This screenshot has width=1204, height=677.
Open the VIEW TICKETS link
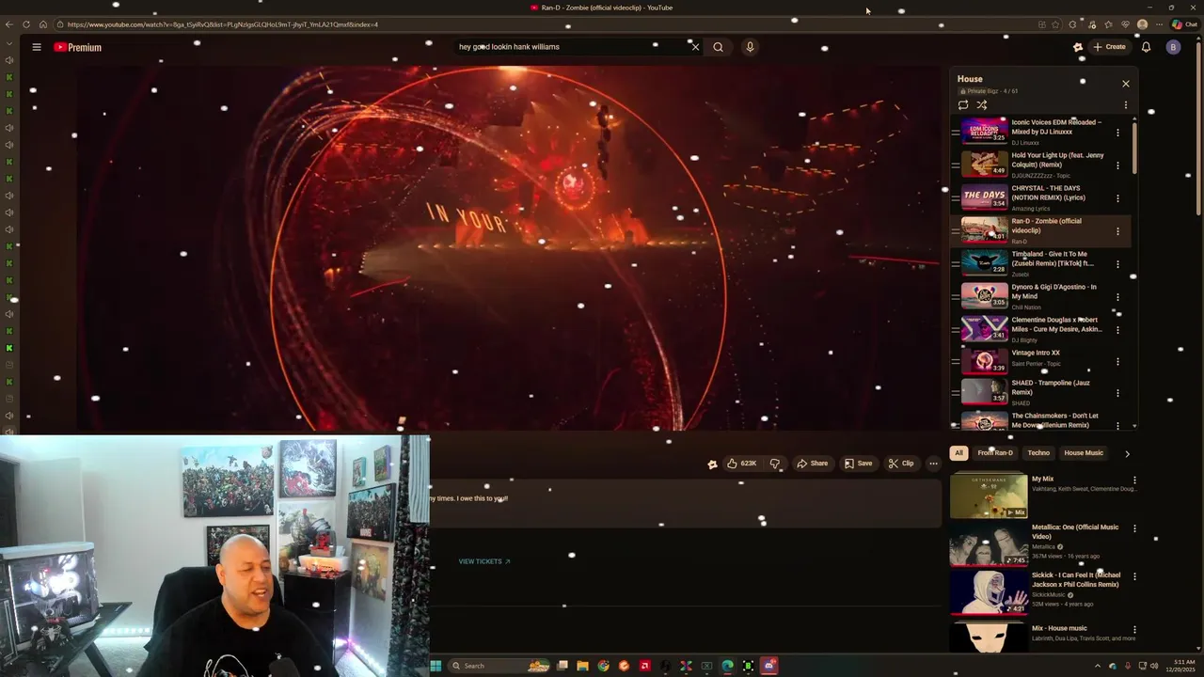(x=484, y=561)
